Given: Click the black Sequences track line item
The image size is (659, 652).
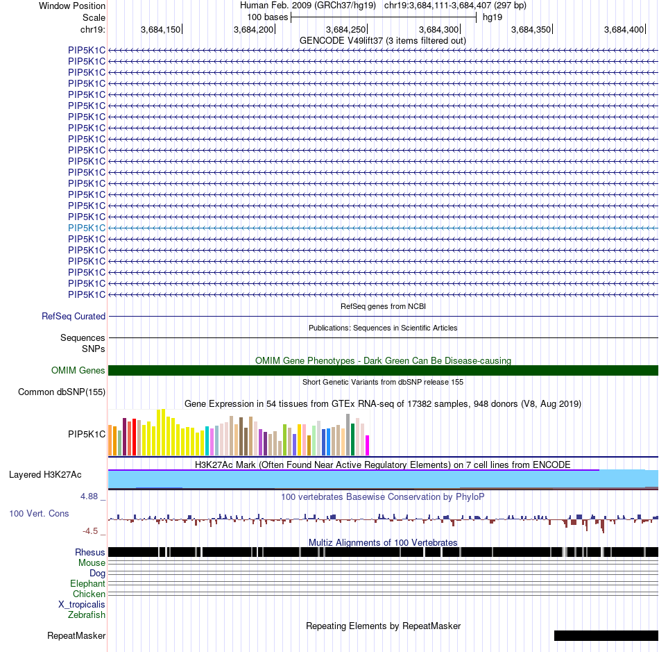Looking at the screenshot, I should [383, 337].
